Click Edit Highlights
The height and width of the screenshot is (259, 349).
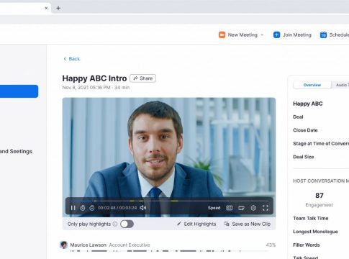(x=196, y=224)
